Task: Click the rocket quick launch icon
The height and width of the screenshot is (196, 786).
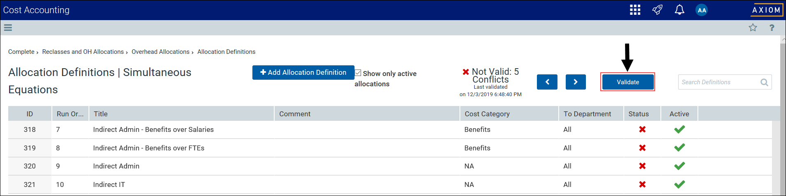Action: pos(658,10)
